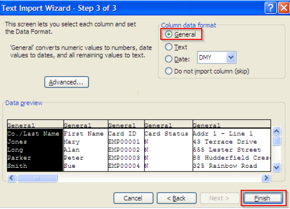Viewport: 290px width, 209px height.
Task: Click the preview scroll down arrow
Action: point(277,167)
